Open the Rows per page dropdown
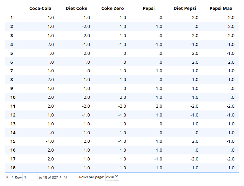 (x=112, y=177)
